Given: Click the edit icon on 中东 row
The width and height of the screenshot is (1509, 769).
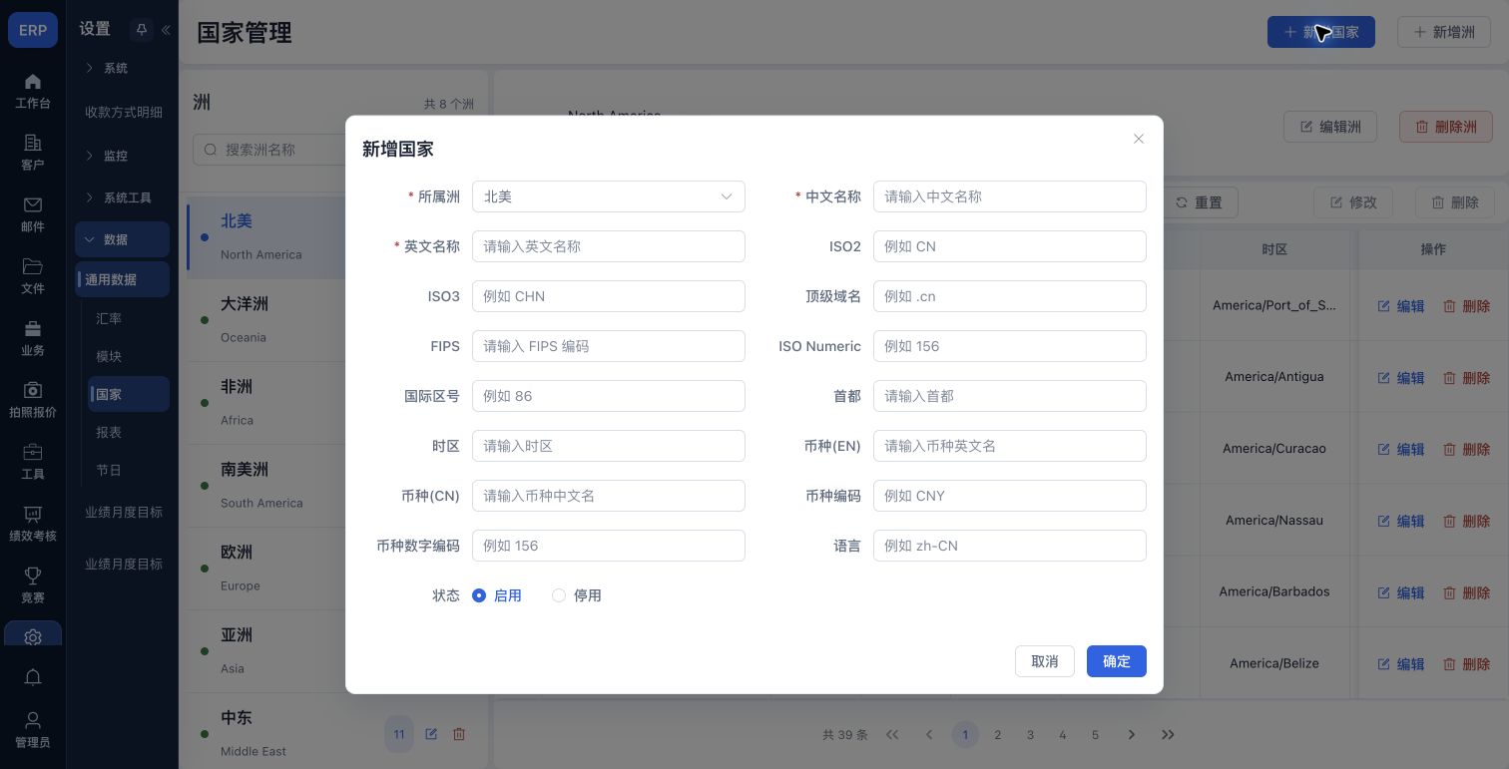Looking at the screenshot, I should (431, 734).
